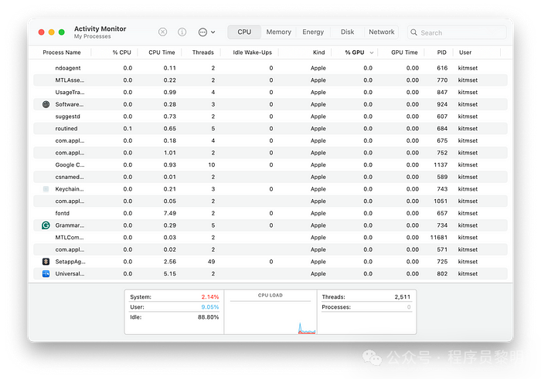
Task: Focus the Search field
Action: pyautogui.click(x=457, y=32)
